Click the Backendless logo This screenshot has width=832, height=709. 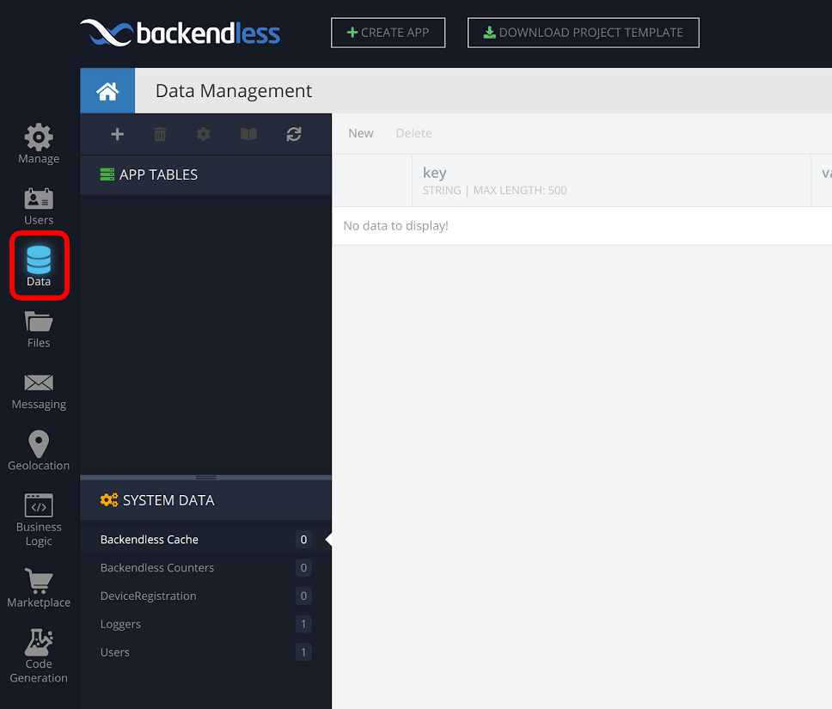180,33
